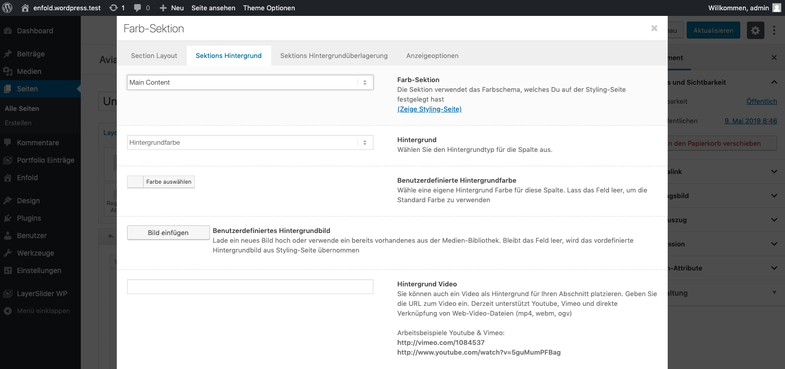Click the Farbe auswählen button
This screenshot has width=785, height=369.
click(169, 182)
